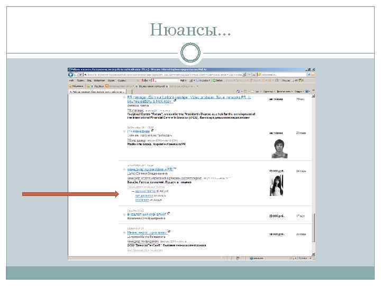Click the Internet zone indicator in status bar
This screenshot has width=381, height=286.
click(x=256, y=258)
